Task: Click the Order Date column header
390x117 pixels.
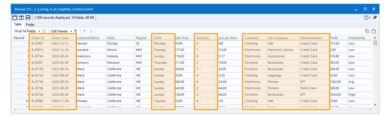Action: (63, 38)
